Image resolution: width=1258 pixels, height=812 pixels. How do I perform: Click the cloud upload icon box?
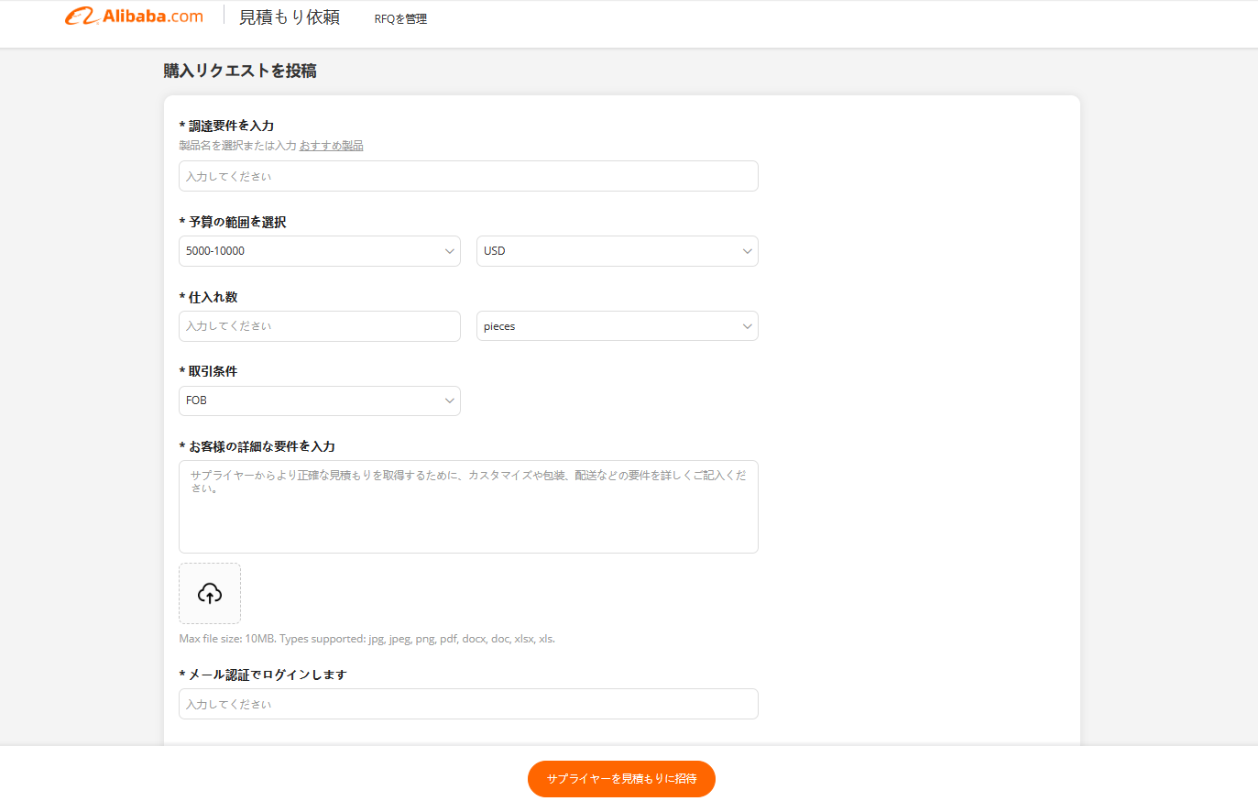(x=210, y=594)
